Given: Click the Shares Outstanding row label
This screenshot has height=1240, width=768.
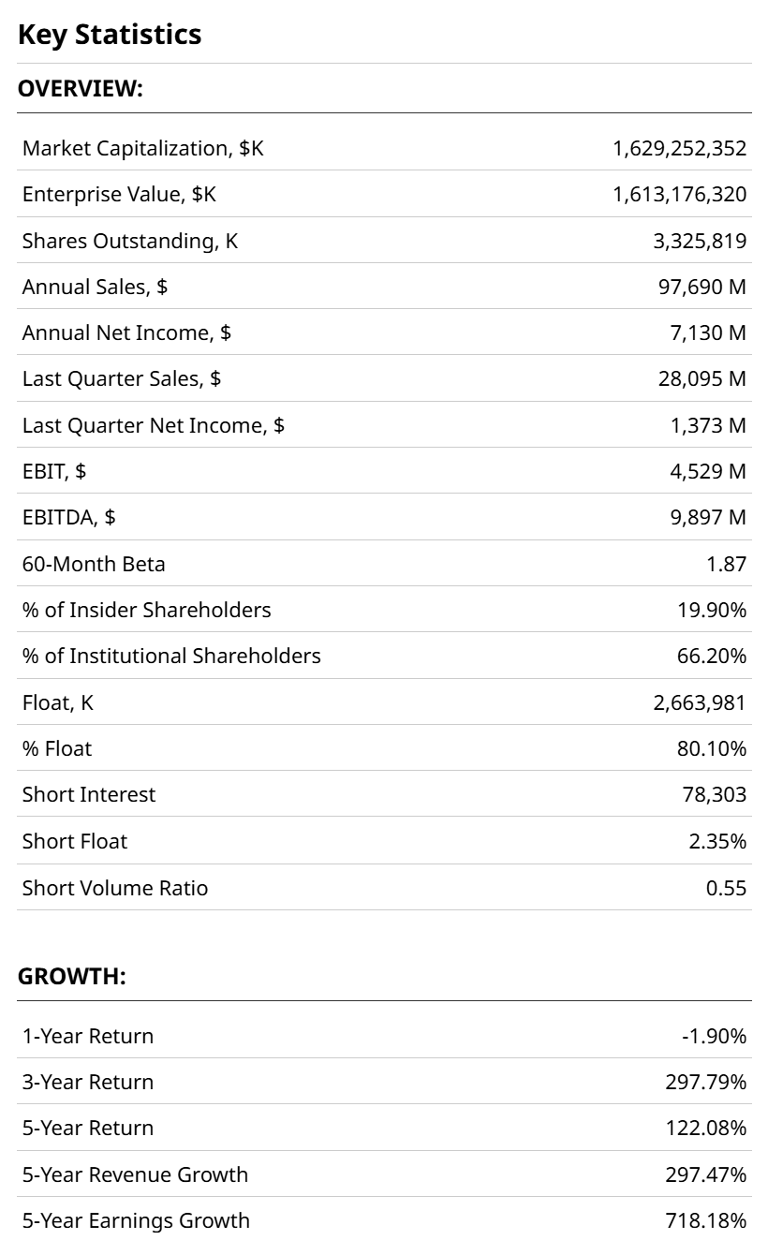Looking at the screenshot, I should tap(130, 241).
